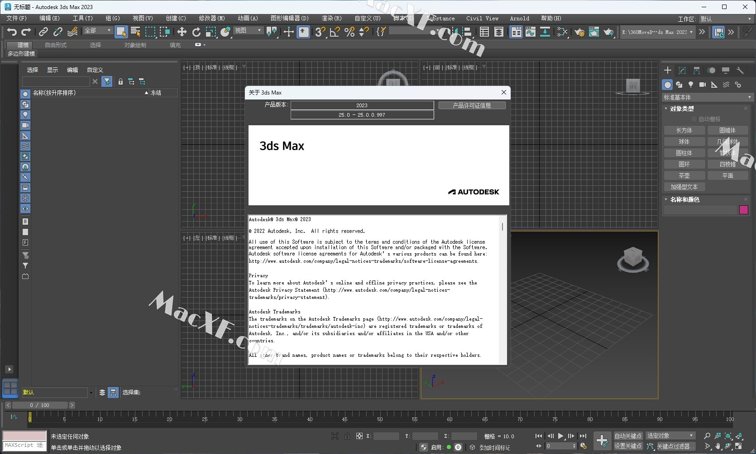Open the 渲染(R) menu
The image size is (756, 454).
(331, 19)
